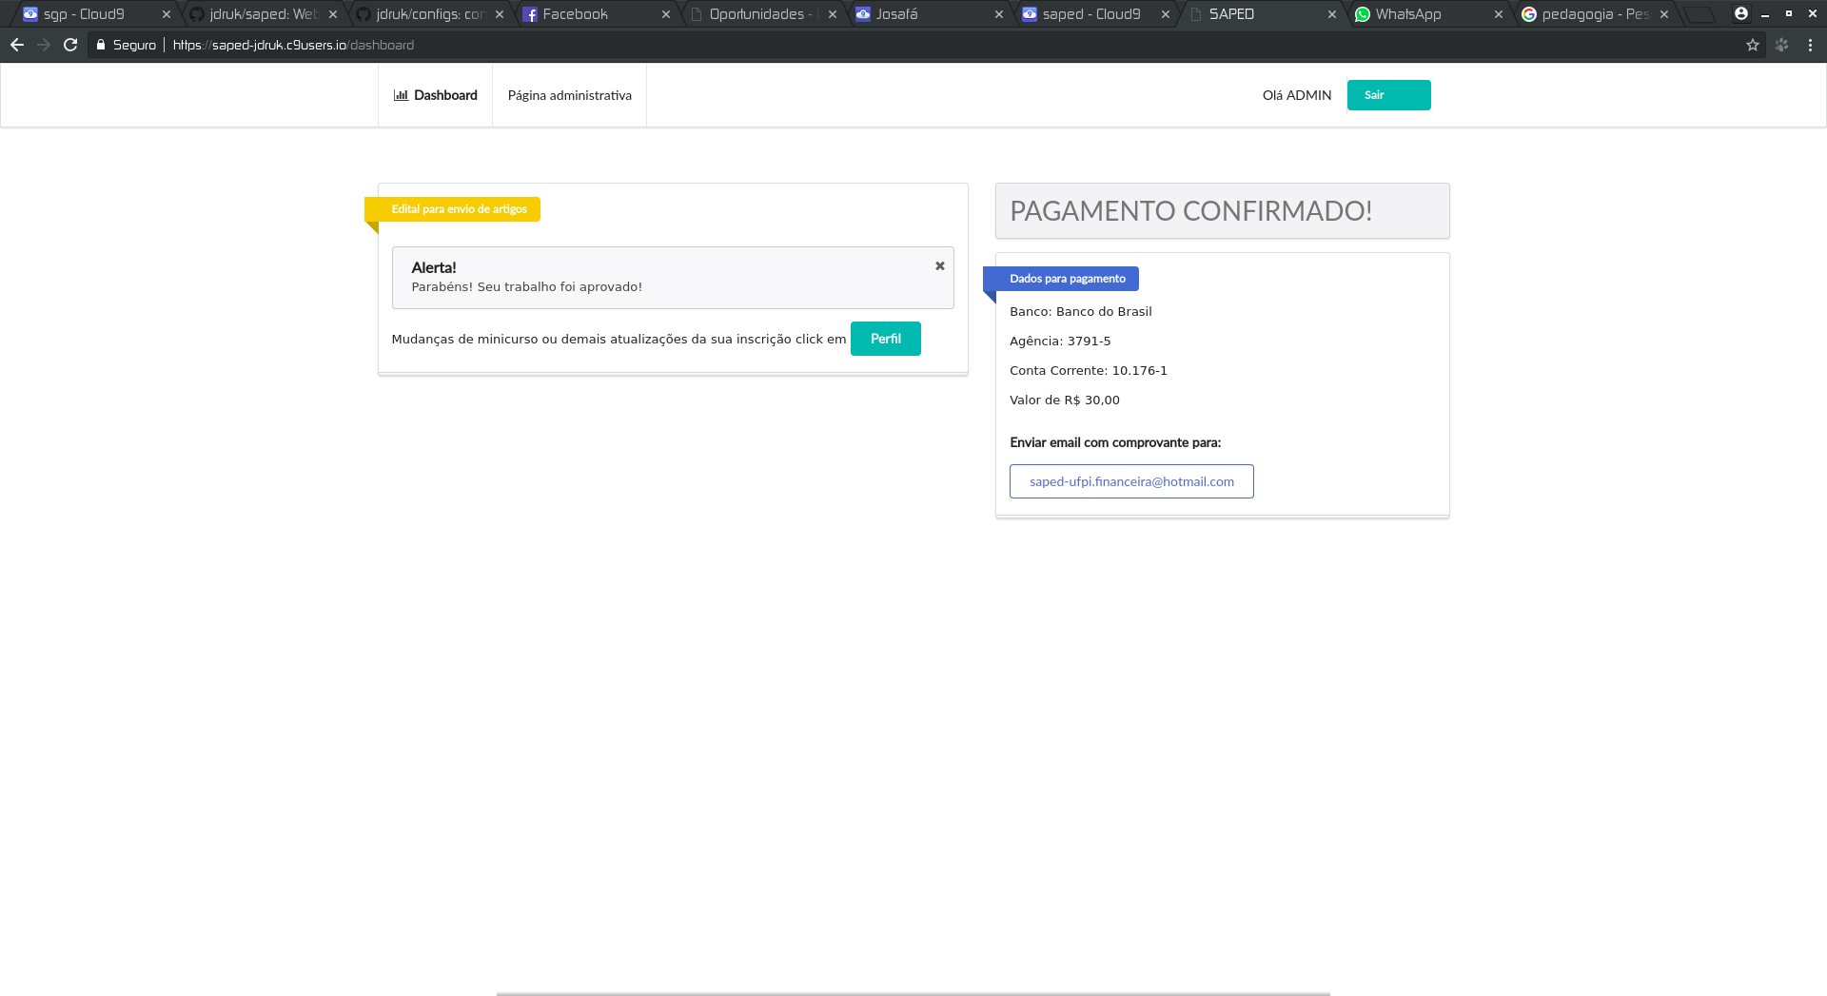Close the sgp - Cloud9 tab
The height and width of the screenshot is (996, 1827).
(167, 14)
